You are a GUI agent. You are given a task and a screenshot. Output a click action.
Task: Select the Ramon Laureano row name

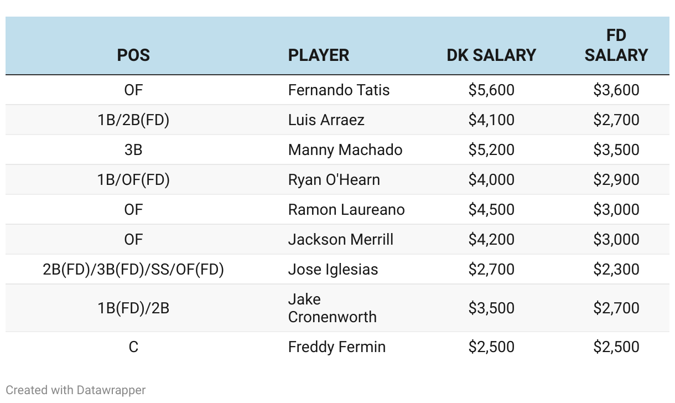coord(346,209)
